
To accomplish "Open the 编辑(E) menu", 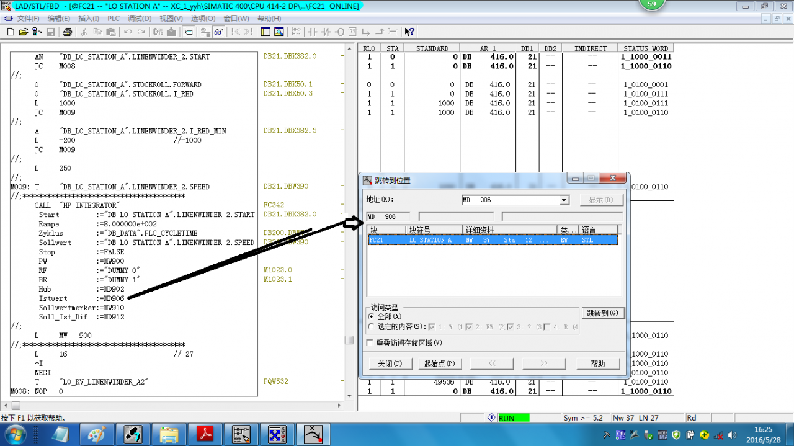I will (x=60, y=19).
